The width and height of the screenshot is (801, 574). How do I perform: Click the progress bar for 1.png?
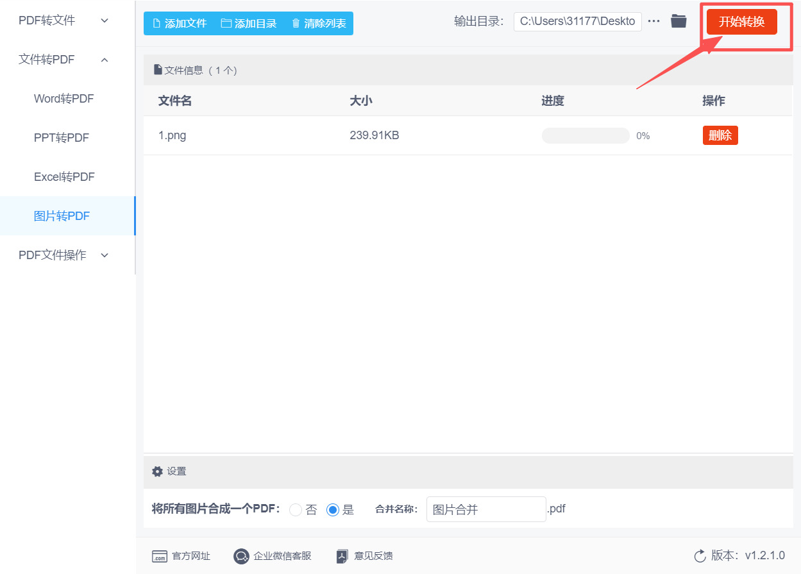585,135
